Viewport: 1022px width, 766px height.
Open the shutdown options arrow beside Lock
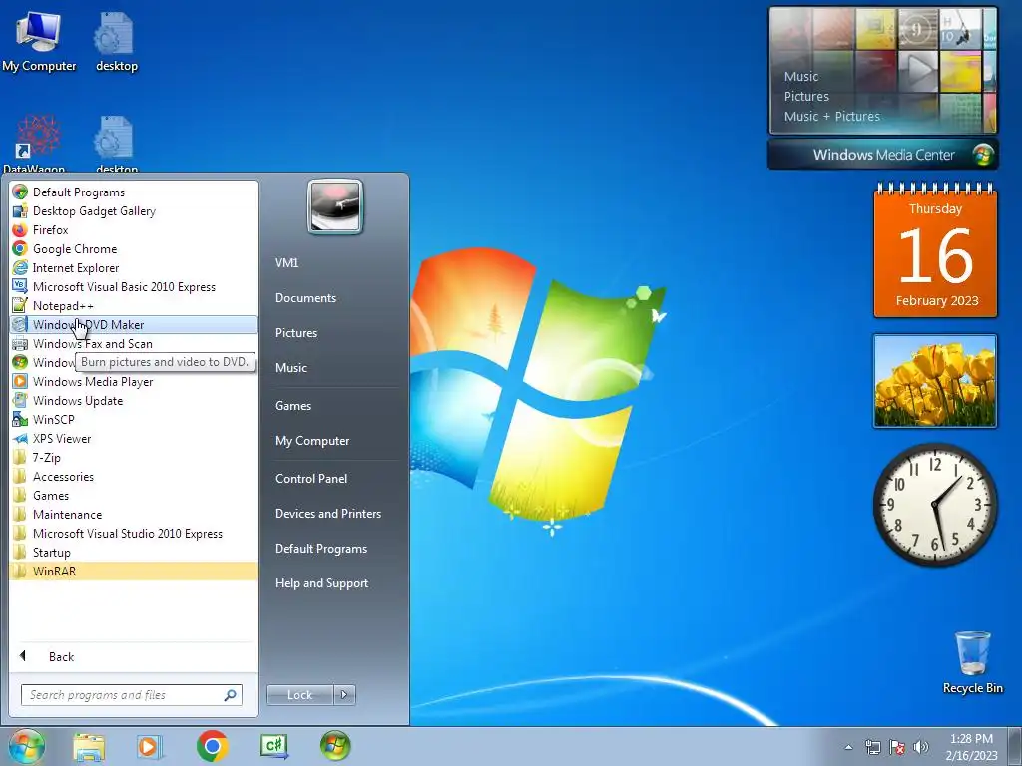[344, 695]
